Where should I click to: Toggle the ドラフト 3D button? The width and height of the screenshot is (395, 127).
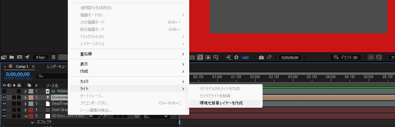point(346,57)
